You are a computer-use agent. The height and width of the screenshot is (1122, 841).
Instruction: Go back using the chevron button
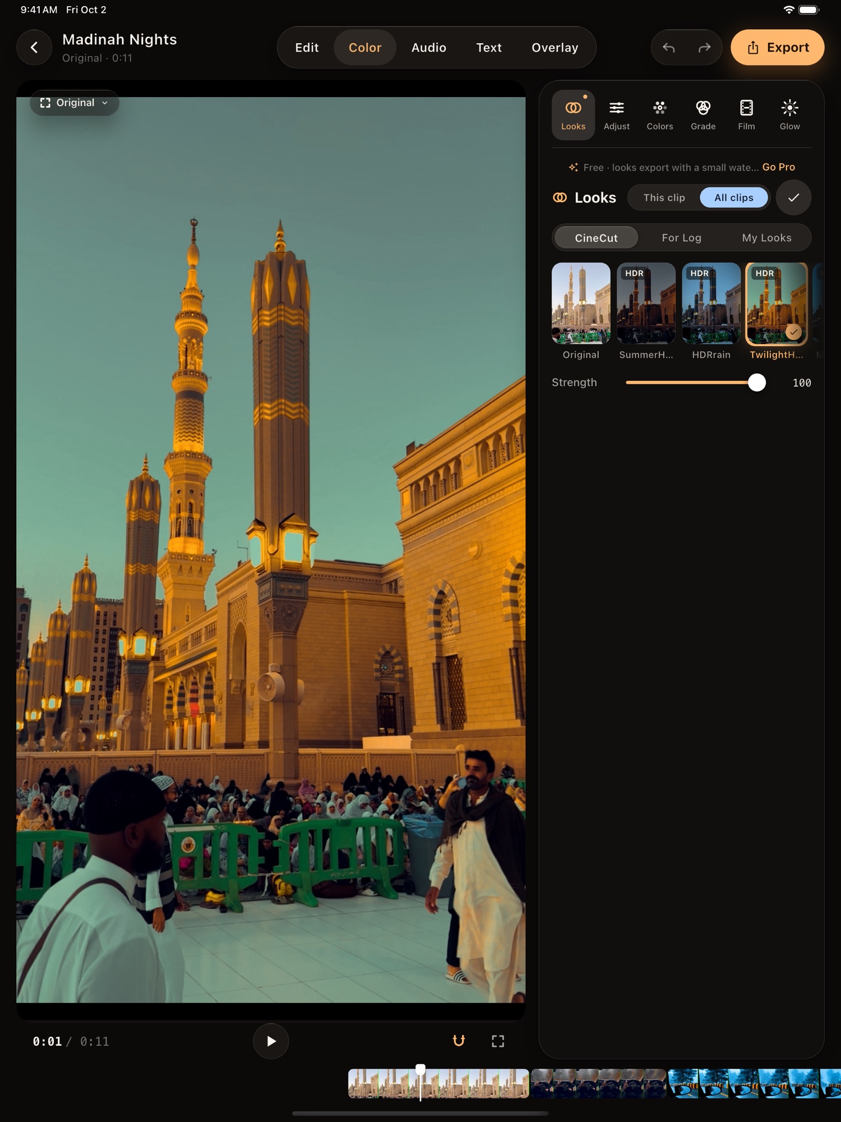click(x=34, y=48)
